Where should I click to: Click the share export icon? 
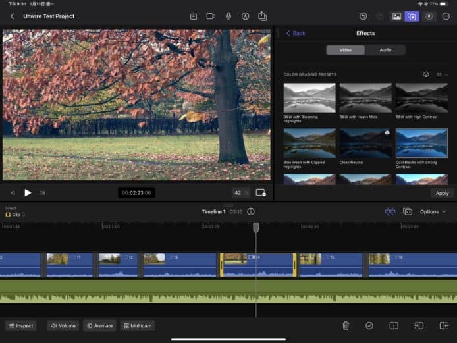[x=262, y=16]
